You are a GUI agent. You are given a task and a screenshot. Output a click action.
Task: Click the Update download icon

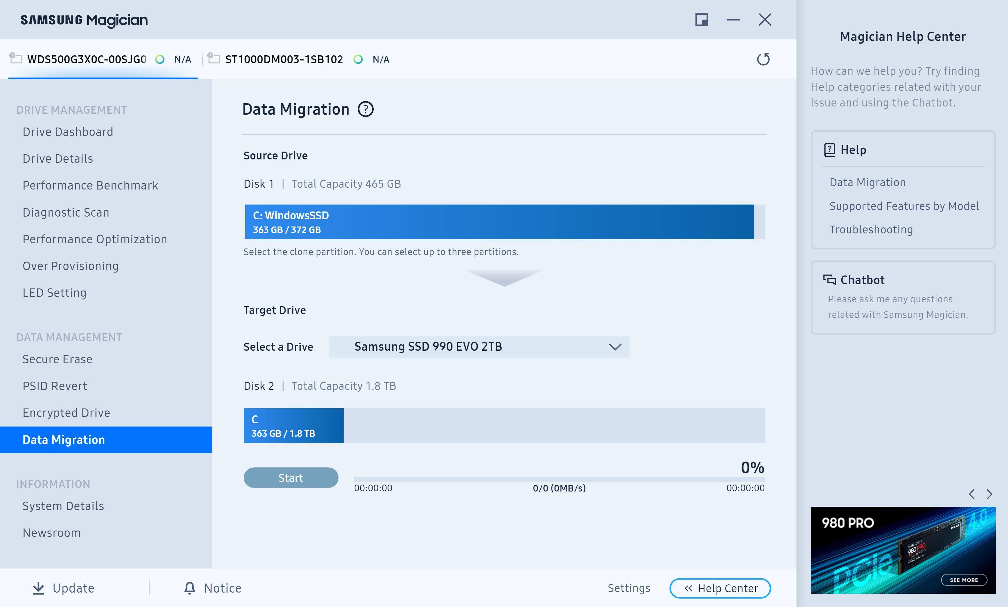tap(39, 588)
